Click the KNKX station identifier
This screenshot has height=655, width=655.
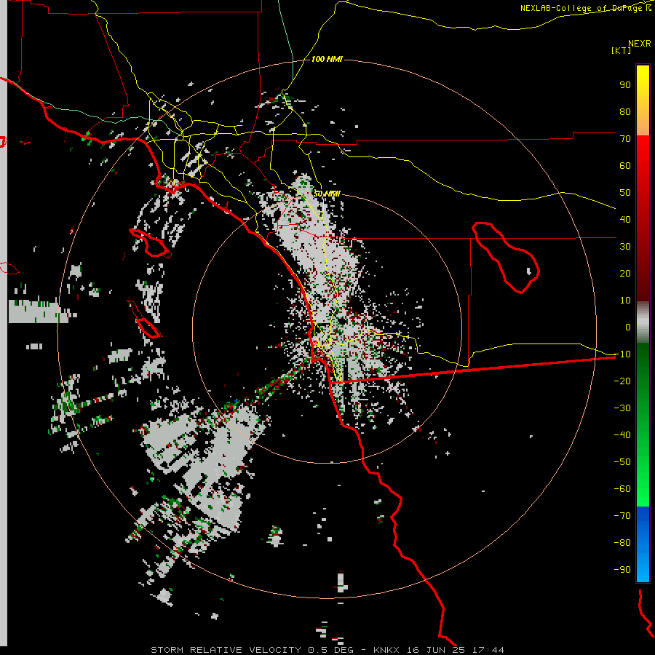pyautogui.click(x=386, y=650)
